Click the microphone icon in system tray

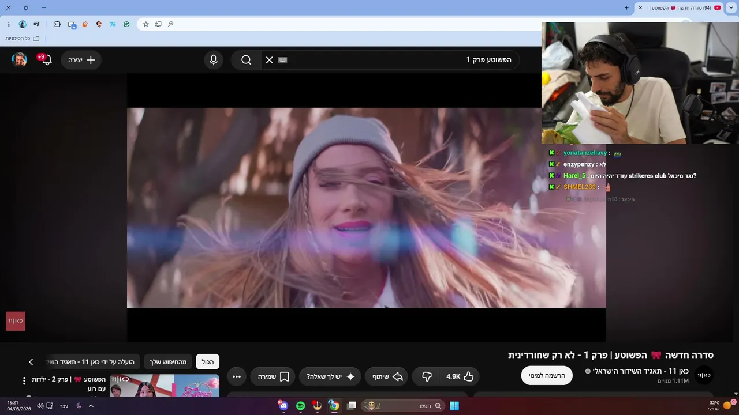click(x=79, y=406)
